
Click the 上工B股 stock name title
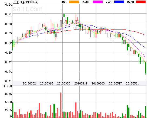click(x=19, y=2)
